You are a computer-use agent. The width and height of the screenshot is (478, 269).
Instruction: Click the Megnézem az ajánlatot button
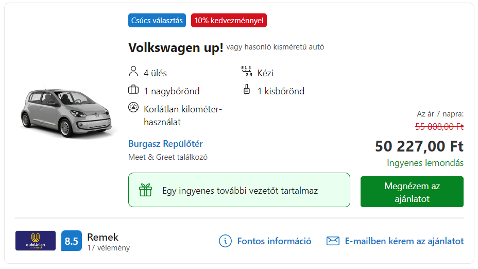412,192
